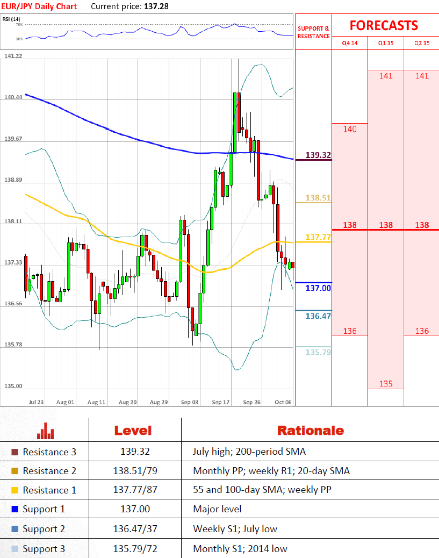This screenshot has height=558, width=439.
Task: Click the Support 2 steel-blue color swatch
Action: 15,529
